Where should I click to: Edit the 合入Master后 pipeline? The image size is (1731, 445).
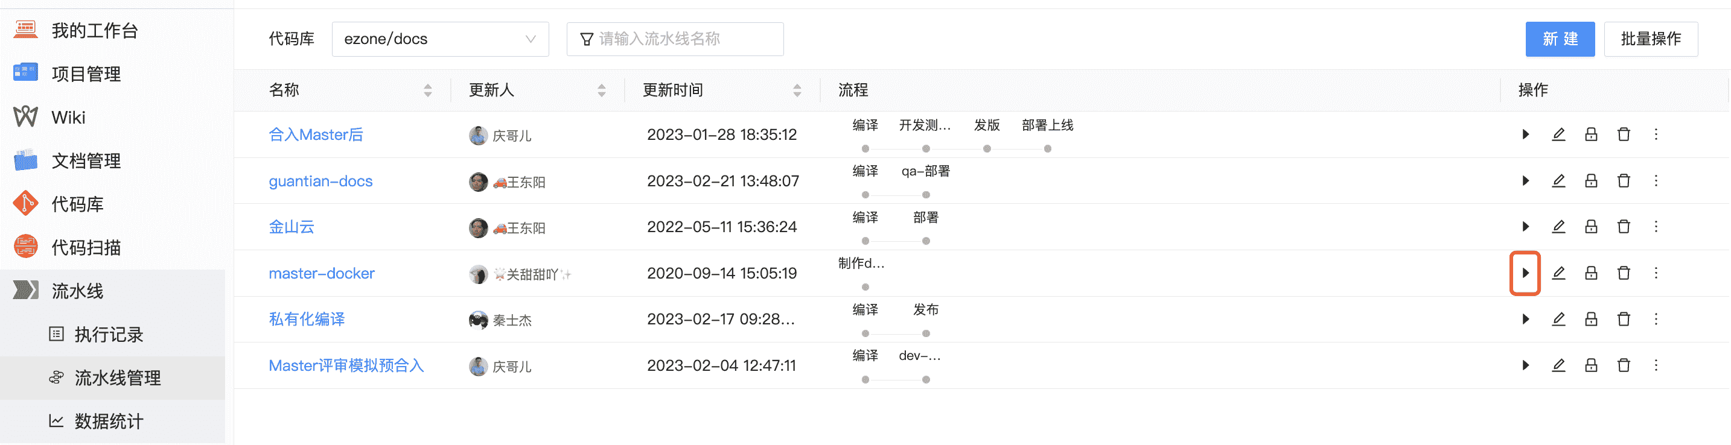coord(1558,134)
